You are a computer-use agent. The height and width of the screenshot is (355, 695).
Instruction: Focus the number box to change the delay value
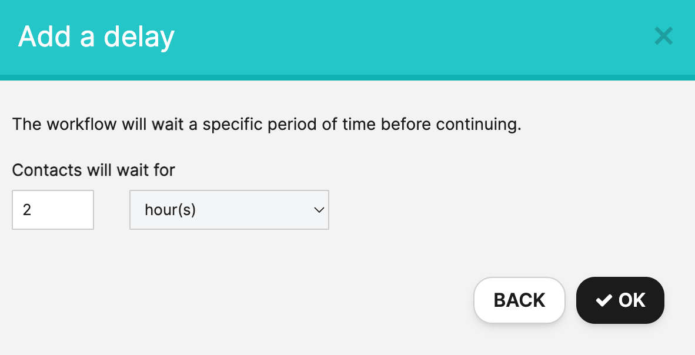53,210
